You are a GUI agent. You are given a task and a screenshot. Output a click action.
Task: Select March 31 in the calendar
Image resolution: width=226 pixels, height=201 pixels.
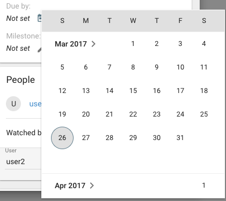(x=180, y=138)
